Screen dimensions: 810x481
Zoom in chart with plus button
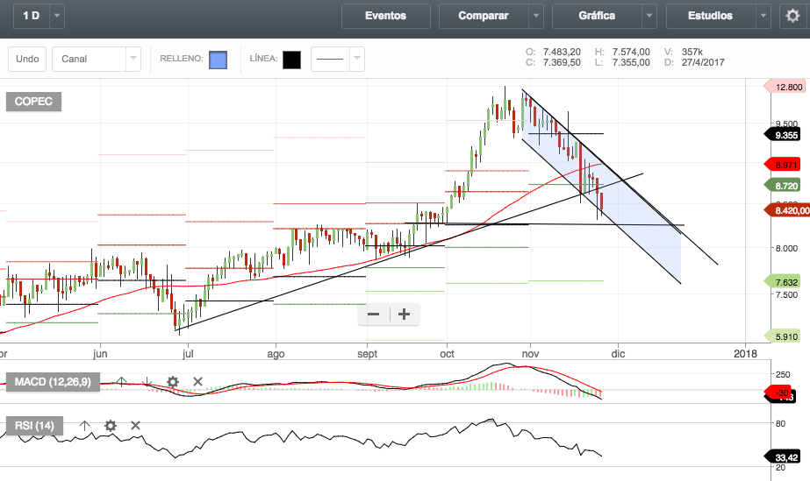404,314
